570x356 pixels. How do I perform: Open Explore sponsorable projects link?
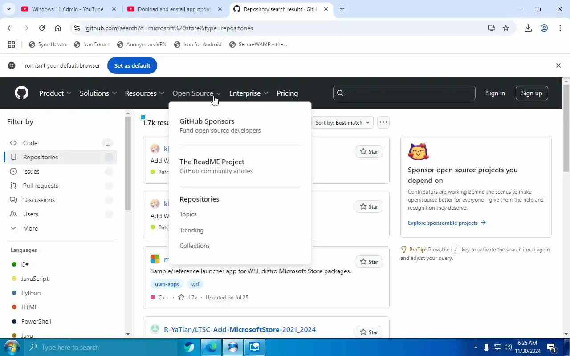point(447,222)
